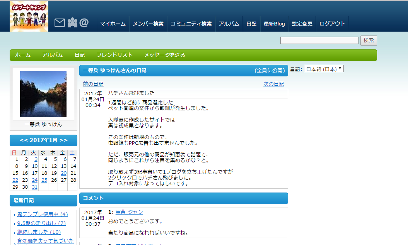Click the @ symbol icon

click(x=84, y=23)
